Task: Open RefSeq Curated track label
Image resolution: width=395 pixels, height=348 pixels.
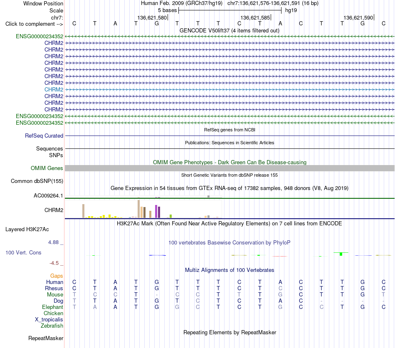Action: click(44, 136)
